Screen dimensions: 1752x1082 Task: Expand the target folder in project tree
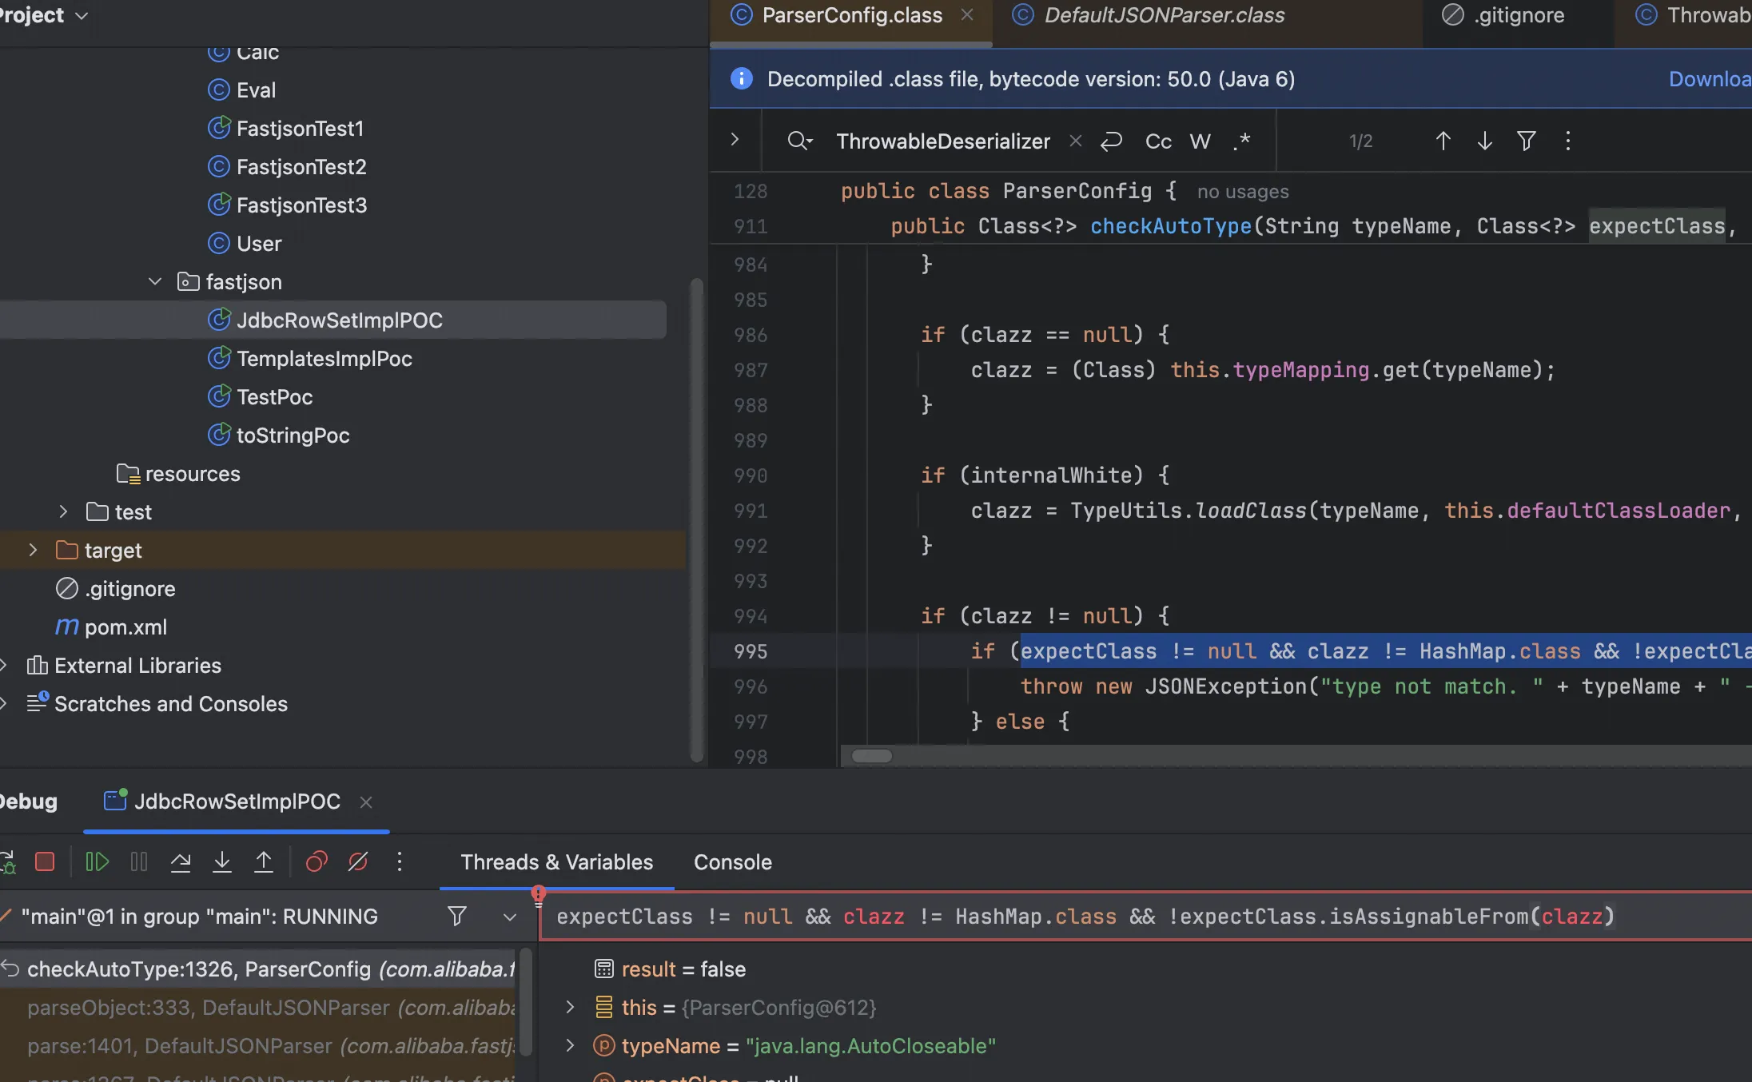pos(33,551)
